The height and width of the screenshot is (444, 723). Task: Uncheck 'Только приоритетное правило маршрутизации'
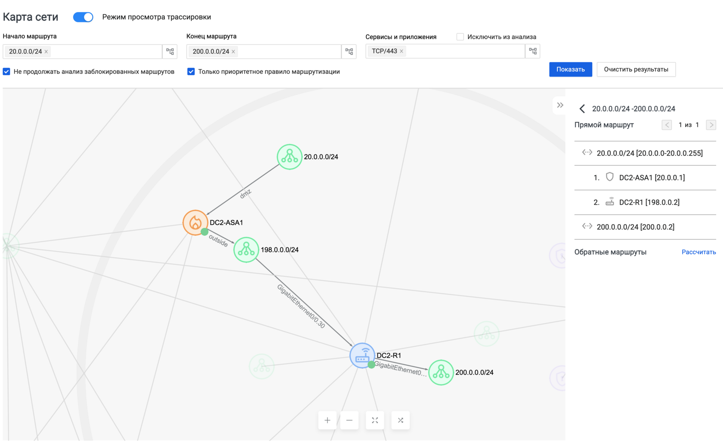(191, 71)
